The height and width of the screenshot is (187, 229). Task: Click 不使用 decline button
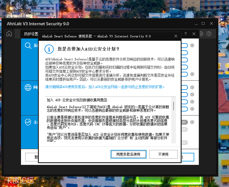point(163,154)
